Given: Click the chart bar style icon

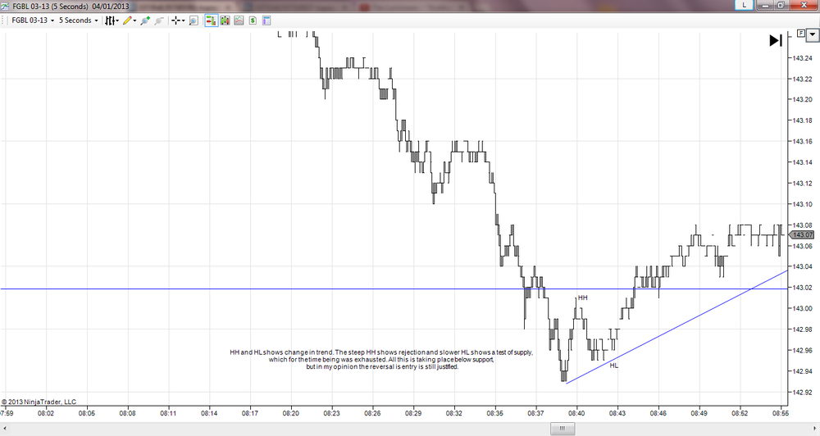Looking at the screenshot, I should tap(110, 20).
